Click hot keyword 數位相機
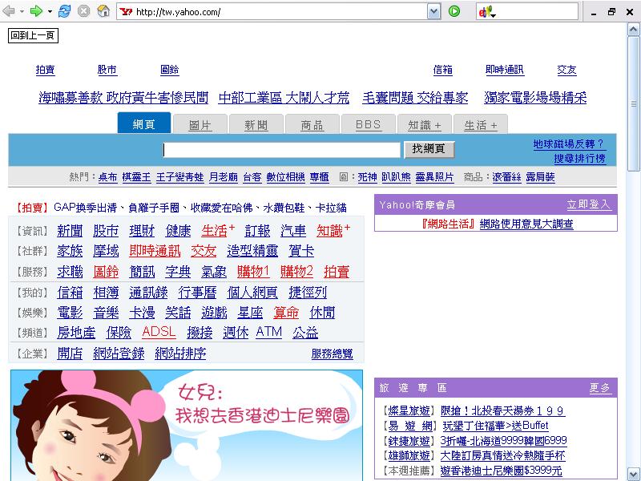The width and height of the screenshot is (641, 481). coord(285,177)
